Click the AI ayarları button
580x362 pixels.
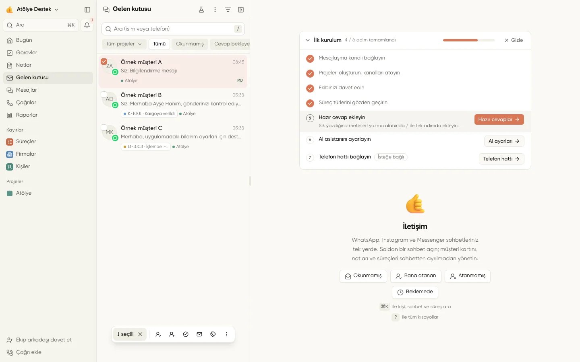(x=504, y=141)
